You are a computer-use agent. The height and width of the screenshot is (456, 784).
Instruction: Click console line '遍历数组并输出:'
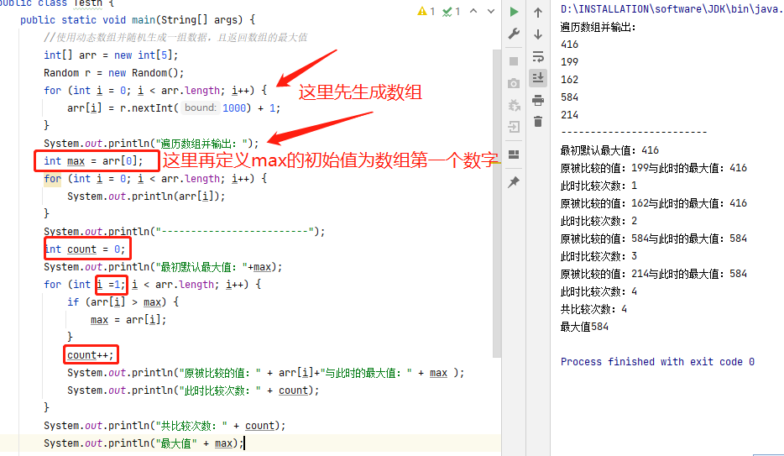598,27
